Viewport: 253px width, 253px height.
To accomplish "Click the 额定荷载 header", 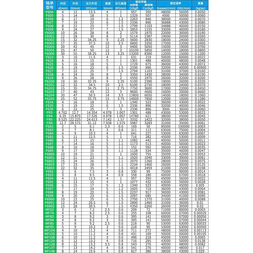I will (x=141, y=2).
